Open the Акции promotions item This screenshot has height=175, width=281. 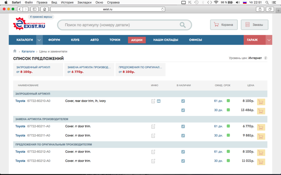(137, 40)
